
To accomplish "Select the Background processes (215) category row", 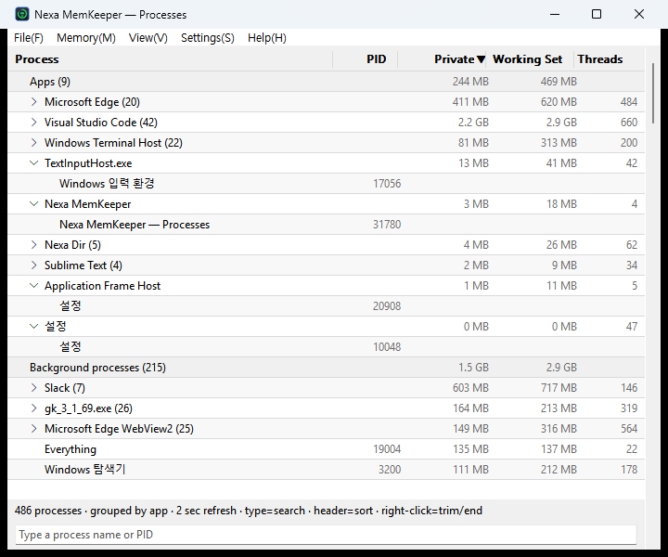I will pos(327,368).
